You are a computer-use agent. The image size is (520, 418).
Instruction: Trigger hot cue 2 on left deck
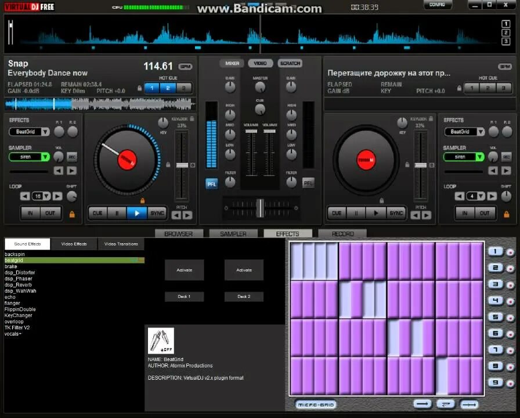pyautogui.click(x=168, y=88)
